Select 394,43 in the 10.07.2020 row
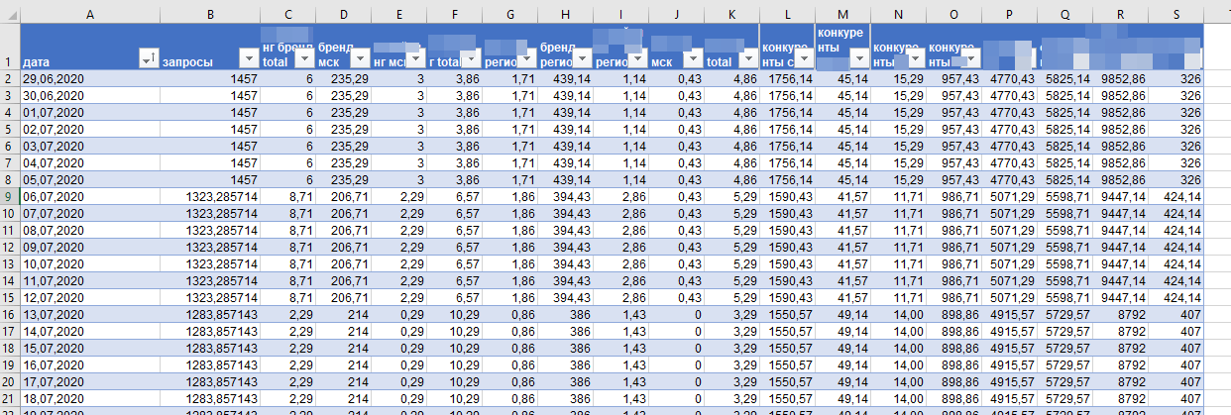This screenshot has height=415, width=1231. point(565,263)
